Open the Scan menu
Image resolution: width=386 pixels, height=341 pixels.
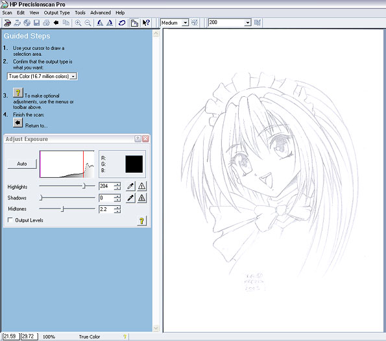[7, 13]
